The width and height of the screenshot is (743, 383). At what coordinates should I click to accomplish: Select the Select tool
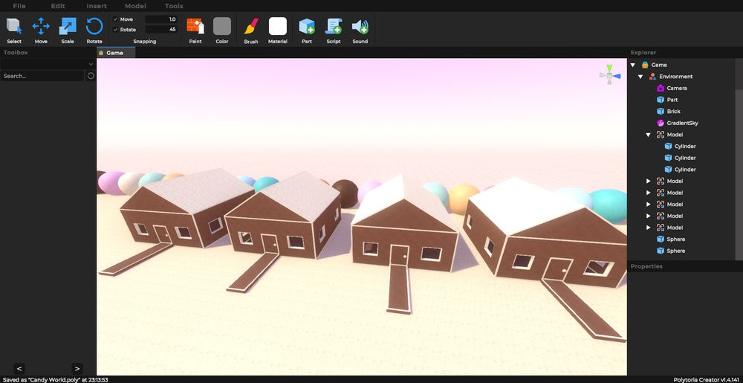[x=14, y=30]
